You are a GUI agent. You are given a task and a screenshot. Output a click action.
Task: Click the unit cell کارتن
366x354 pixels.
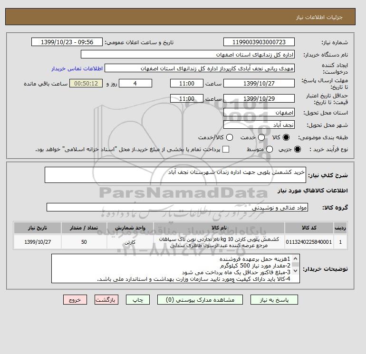click(130, 242)
